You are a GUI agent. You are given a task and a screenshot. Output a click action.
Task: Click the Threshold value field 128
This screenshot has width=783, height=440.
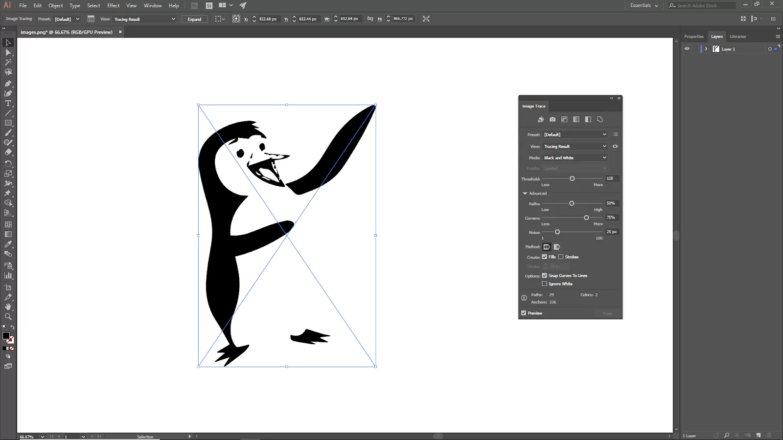[x=612, y=178]
